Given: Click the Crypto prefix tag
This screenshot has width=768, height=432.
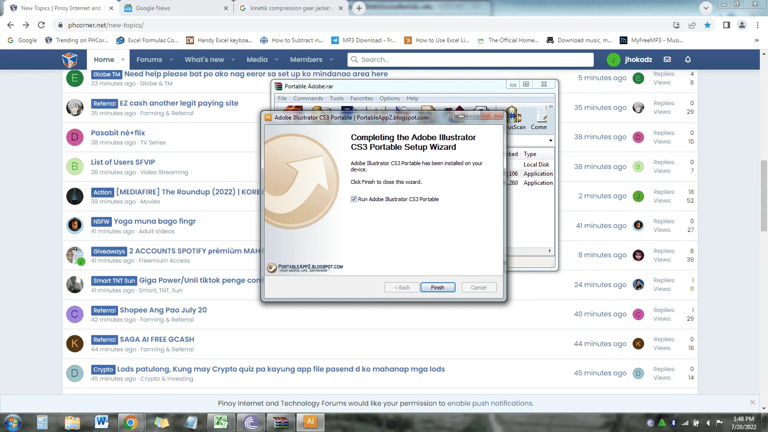Looking at the screenshot, I should (x=103, y=370).
